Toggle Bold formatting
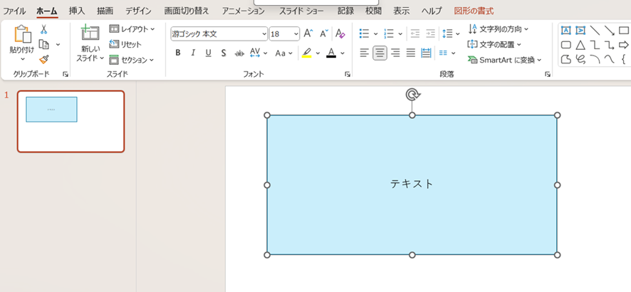 [x=178, y=53]
